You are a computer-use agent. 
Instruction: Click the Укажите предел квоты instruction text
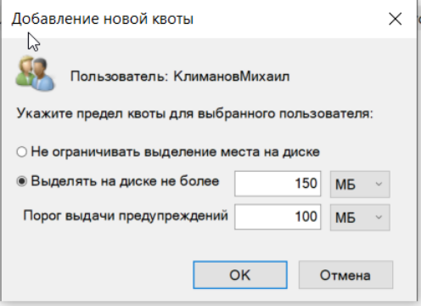click(x=195, y=114)
